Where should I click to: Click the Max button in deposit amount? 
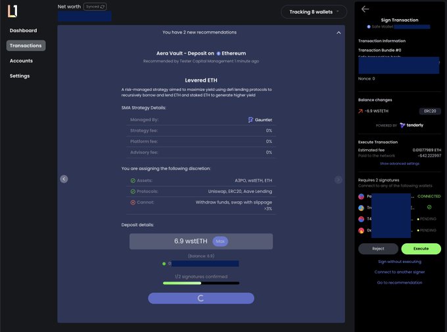(x=220, y=241)
